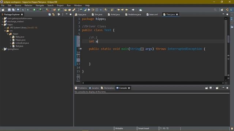Click the 'Writable' status bar entry
Screen dimensions: 234x131
(119, 128)
